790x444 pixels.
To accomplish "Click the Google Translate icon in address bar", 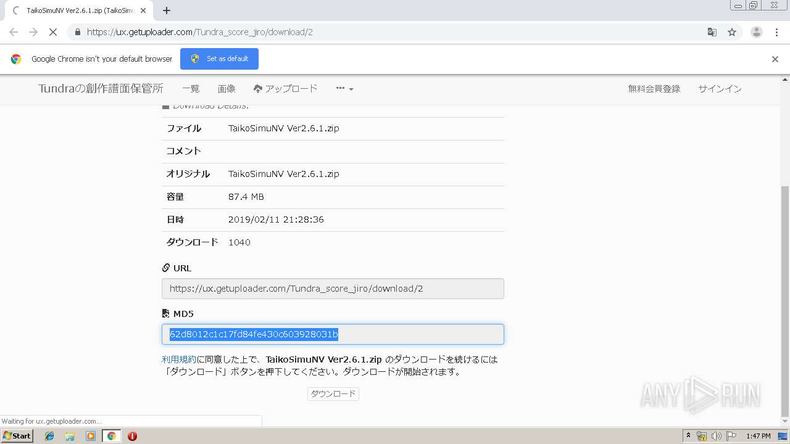I will pos(712,32).
